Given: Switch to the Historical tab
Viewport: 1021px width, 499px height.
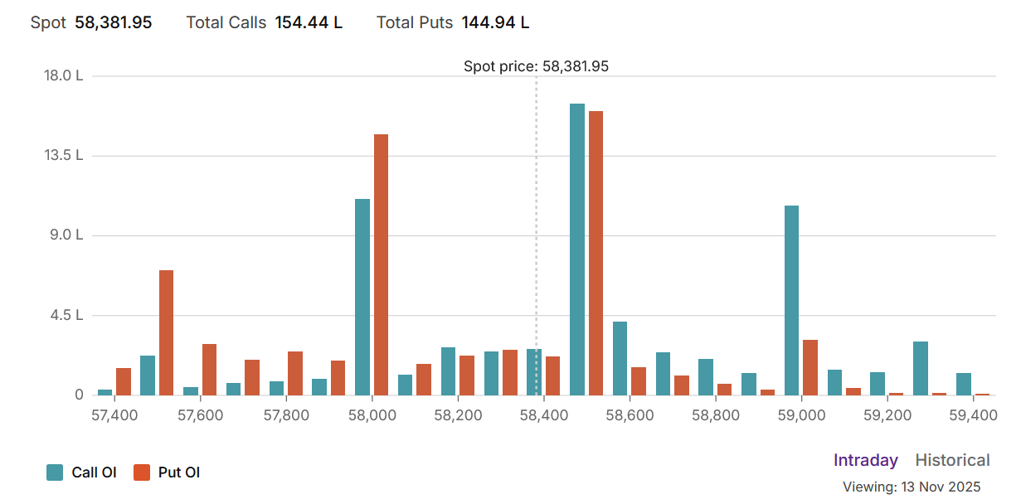Looking at the screenshot, I should [x=952, y=460].
